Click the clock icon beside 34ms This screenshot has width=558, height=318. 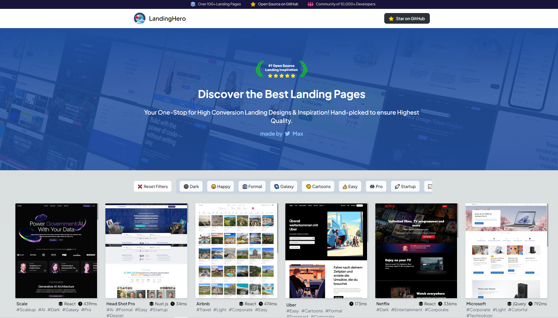click(x=173, y=304)
